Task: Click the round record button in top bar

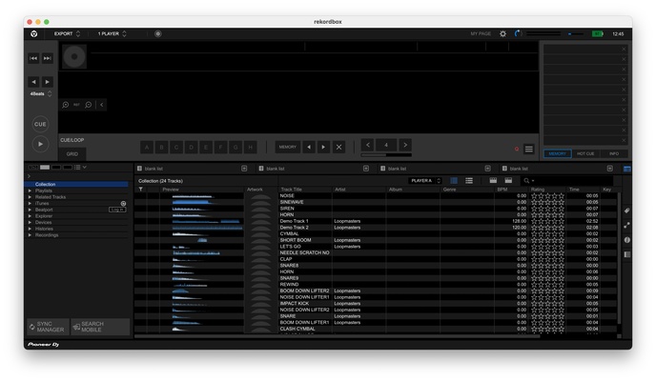Action: pyautogui.click(x=157, y=34)
